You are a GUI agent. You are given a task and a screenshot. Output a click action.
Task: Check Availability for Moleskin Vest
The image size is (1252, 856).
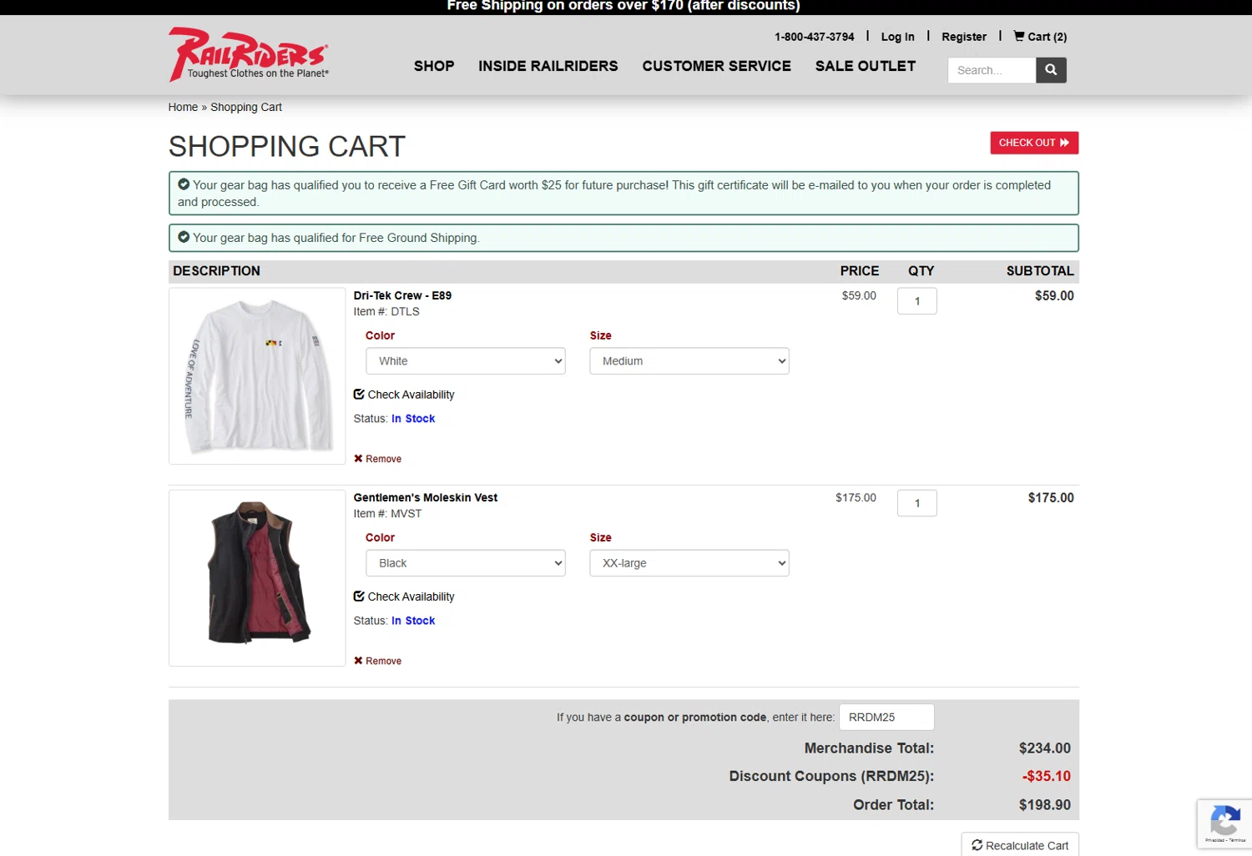pos(404,597)
